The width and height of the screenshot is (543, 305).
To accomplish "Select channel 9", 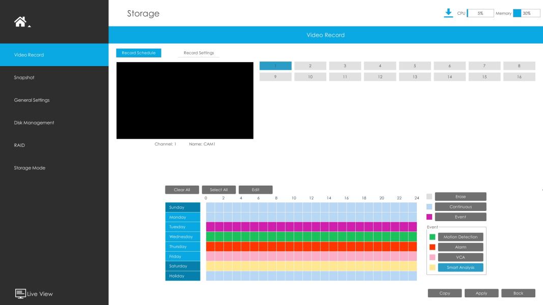I will 275,77.
